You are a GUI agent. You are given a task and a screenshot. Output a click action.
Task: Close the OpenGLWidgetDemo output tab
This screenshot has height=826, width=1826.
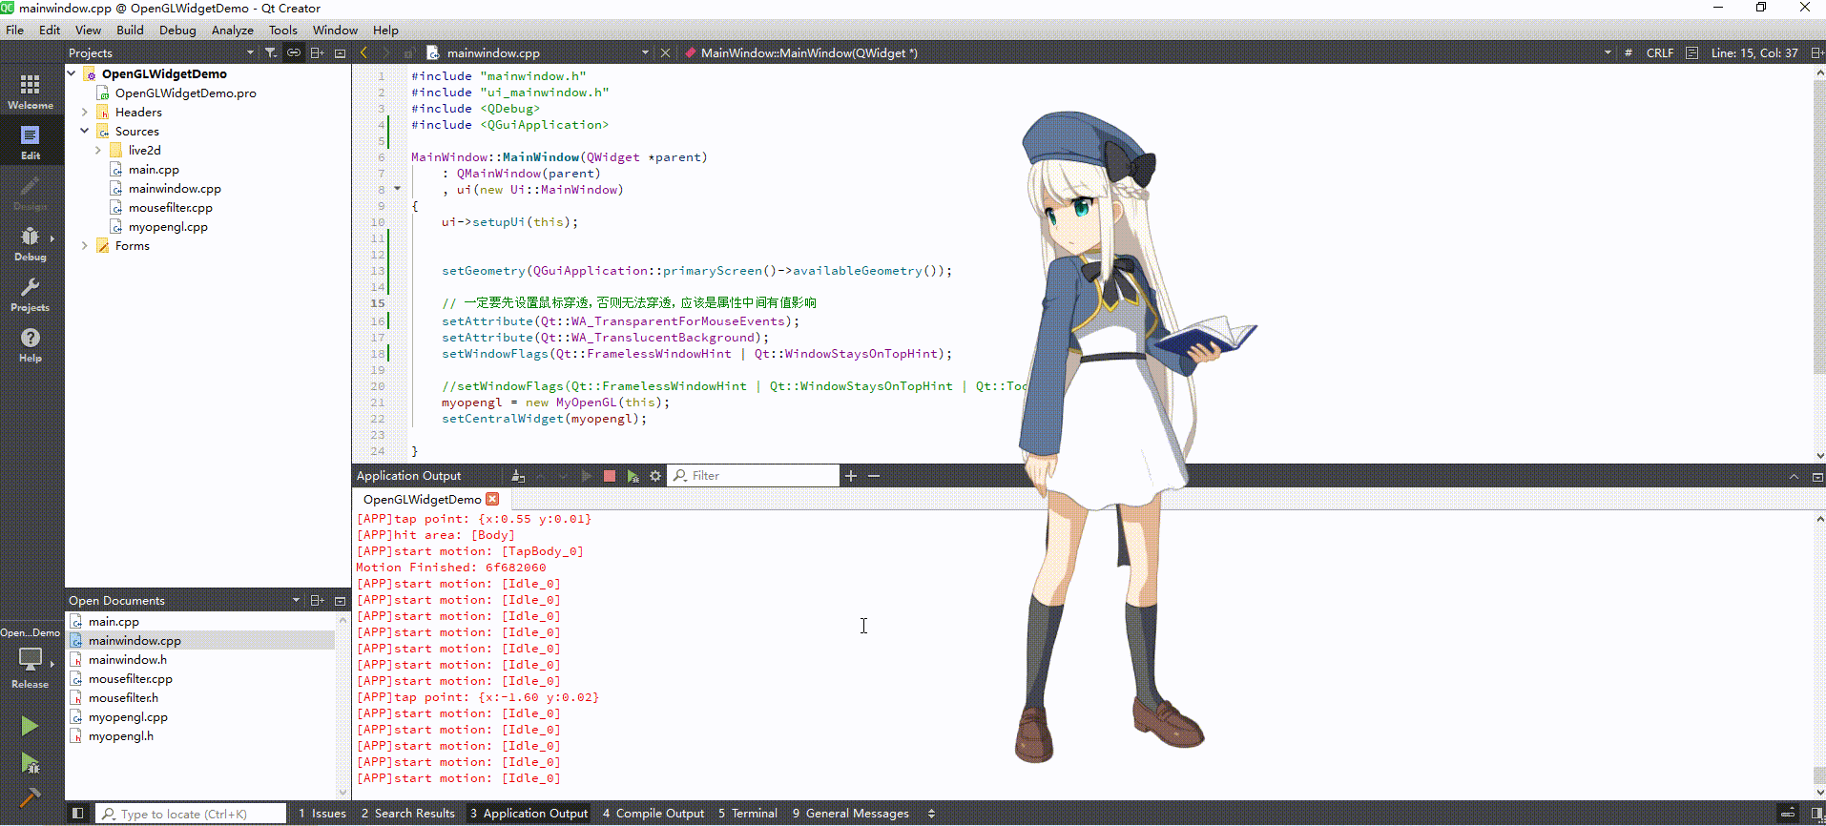point(492,499)
